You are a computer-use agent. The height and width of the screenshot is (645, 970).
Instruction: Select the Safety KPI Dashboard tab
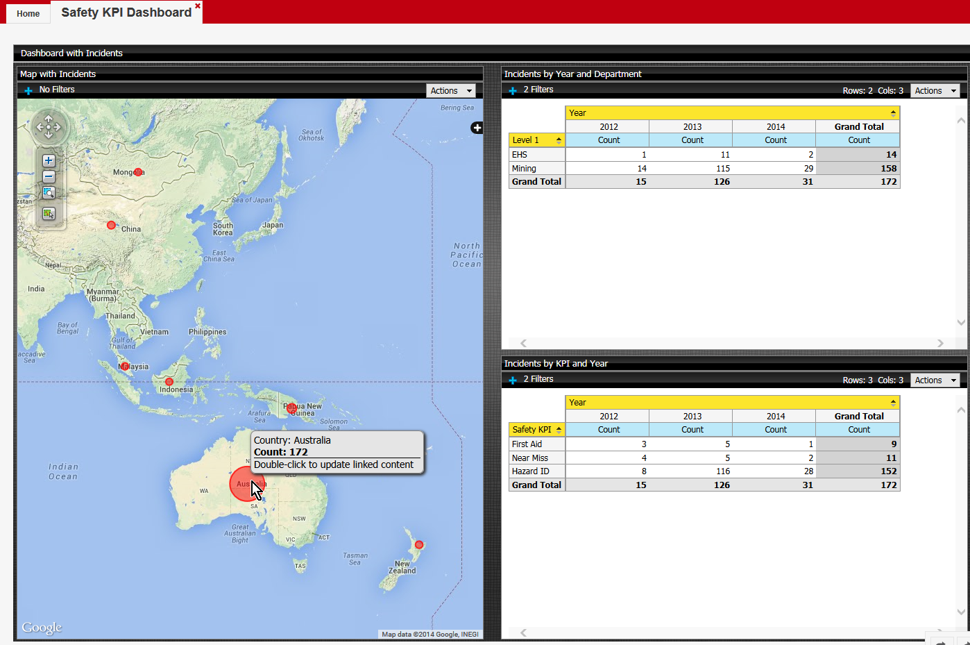coord(126,12)
